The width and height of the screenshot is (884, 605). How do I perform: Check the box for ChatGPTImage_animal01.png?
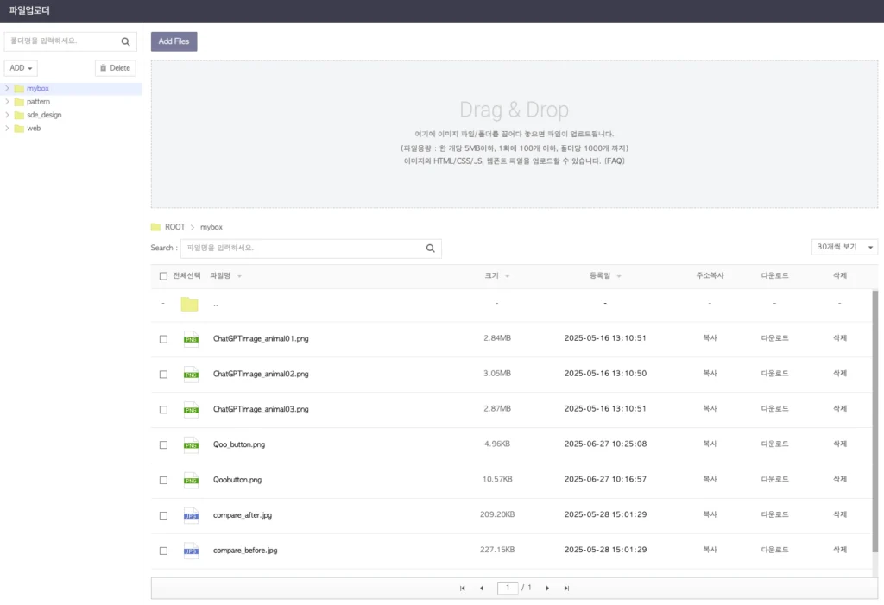coord(163,339)
